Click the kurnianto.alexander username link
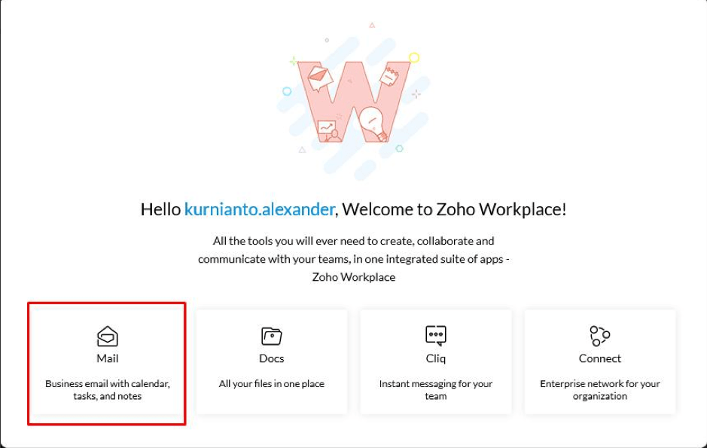Screen dimensions: 707x448 259,209
